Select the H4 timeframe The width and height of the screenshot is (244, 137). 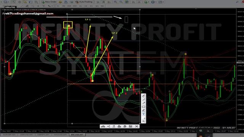86,6
